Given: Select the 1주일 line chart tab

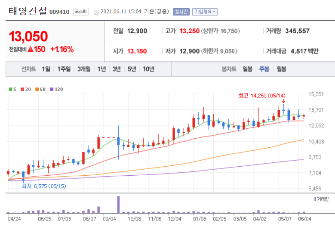Looking at the screenshot, I should pos(64,69).
